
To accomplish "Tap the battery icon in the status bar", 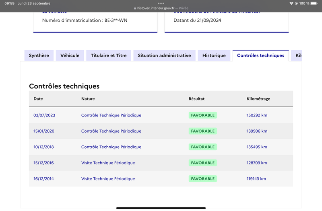I will 314,3.
